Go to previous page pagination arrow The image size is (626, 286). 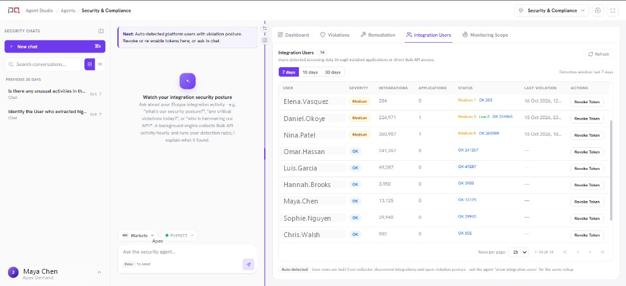[x=578, y=252]
